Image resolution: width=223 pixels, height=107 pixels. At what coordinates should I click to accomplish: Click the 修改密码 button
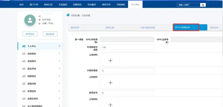pyautogui.click(x=30, y=34)
